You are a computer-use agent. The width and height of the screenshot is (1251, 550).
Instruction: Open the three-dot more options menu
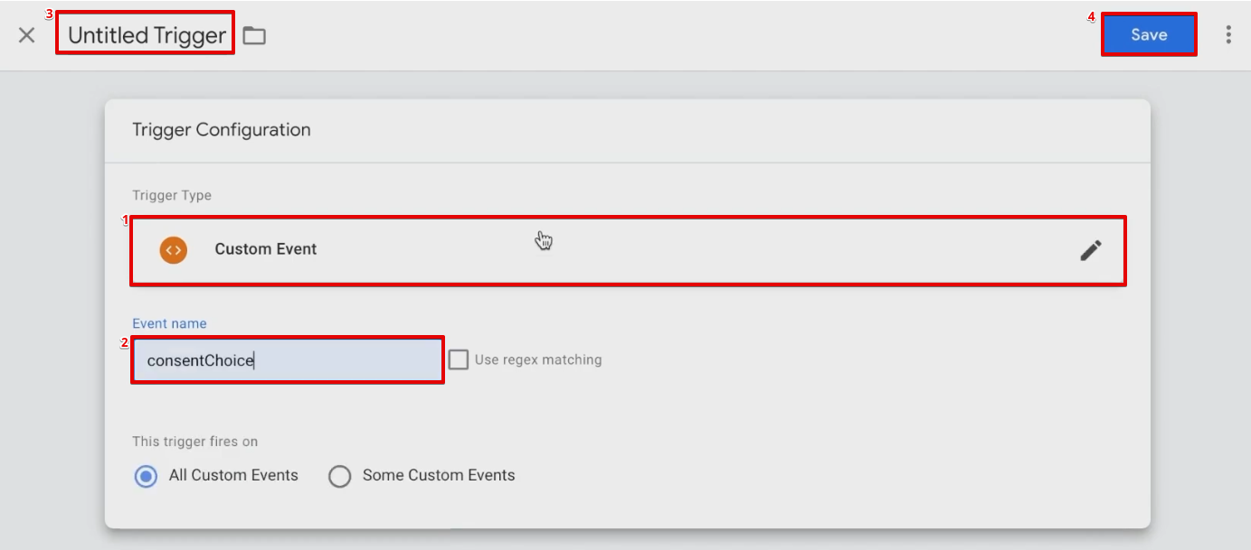pyautogui.click(x=1227, y=34)
